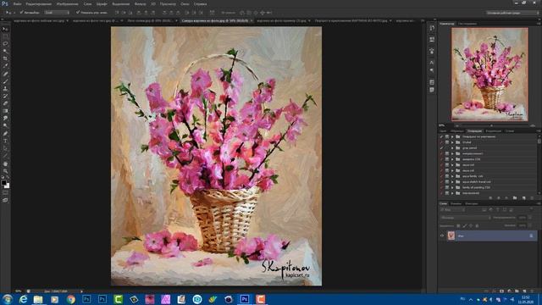Switch to the Образцы tab
Viewport: 542px width, 305px height.
click(457, 131)
